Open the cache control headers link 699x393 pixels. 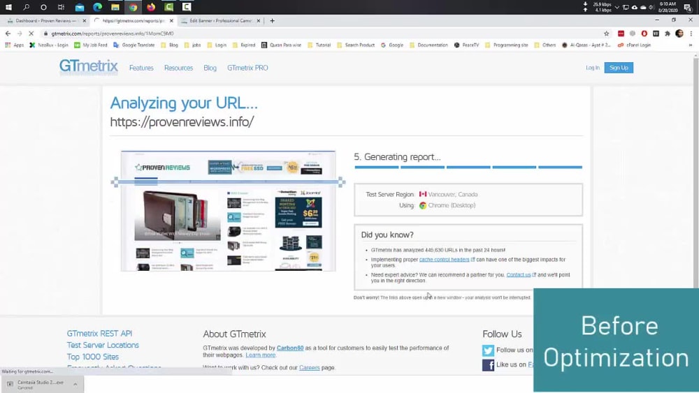444,260
